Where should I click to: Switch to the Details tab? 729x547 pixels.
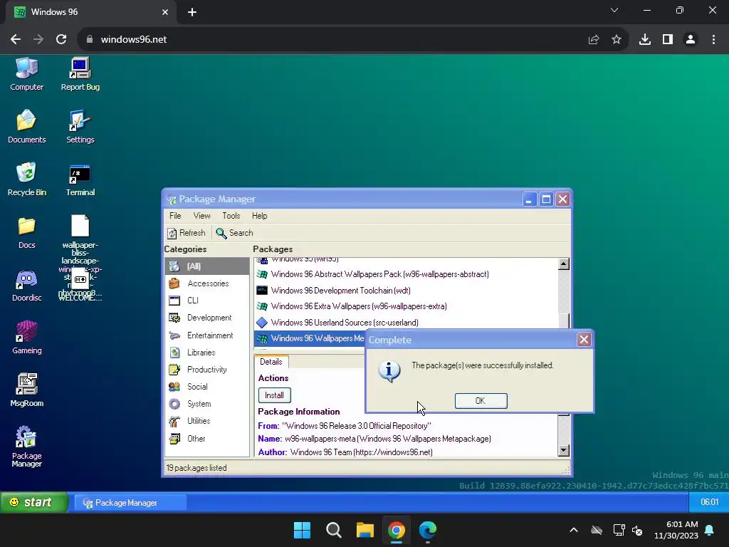point(271,362)
